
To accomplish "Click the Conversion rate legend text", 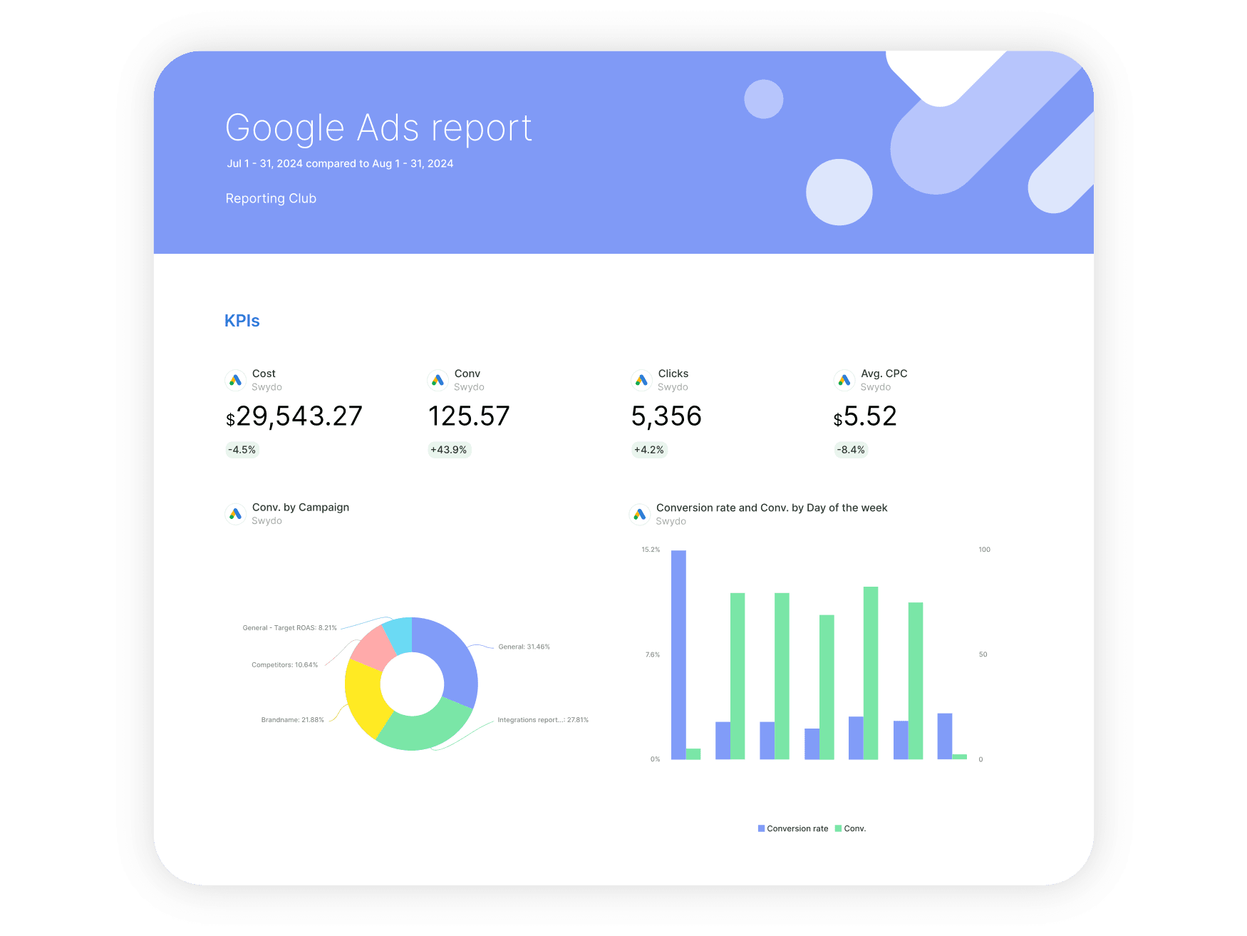I will pos(797,828).
